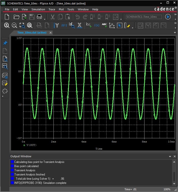Add a text label with ABC icon
This screenshot has height=192, width=178.
[x=104, y=25]
